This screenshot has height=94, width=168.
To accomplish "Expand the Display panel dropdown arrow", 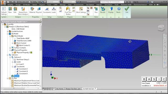I will pyautogui.click(x=111, y=17).
